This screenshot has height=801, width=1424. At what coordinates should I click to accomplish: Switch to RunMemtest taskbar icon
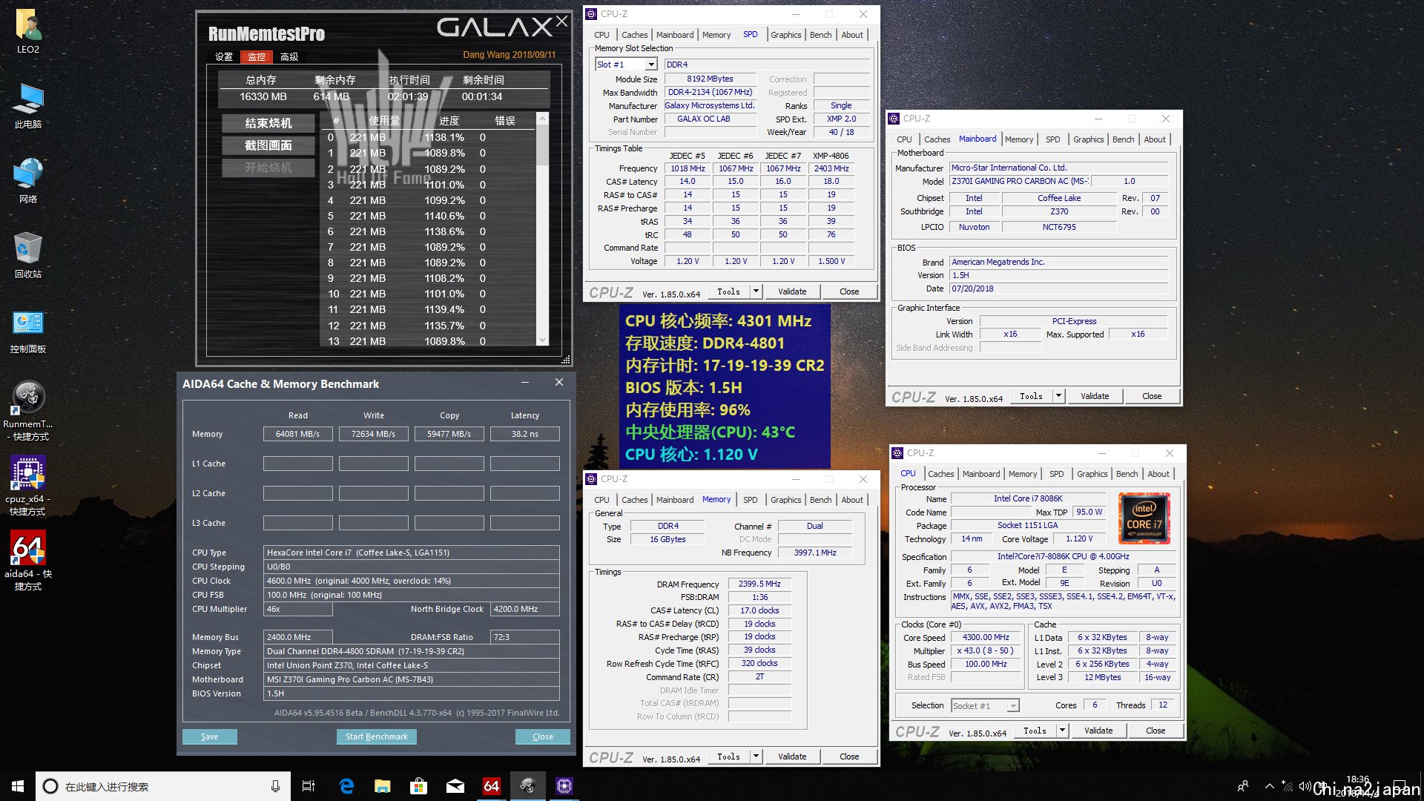point(528,786)
